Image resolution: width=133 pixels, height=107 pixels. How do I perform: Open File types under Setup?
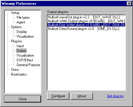(23, 17)
